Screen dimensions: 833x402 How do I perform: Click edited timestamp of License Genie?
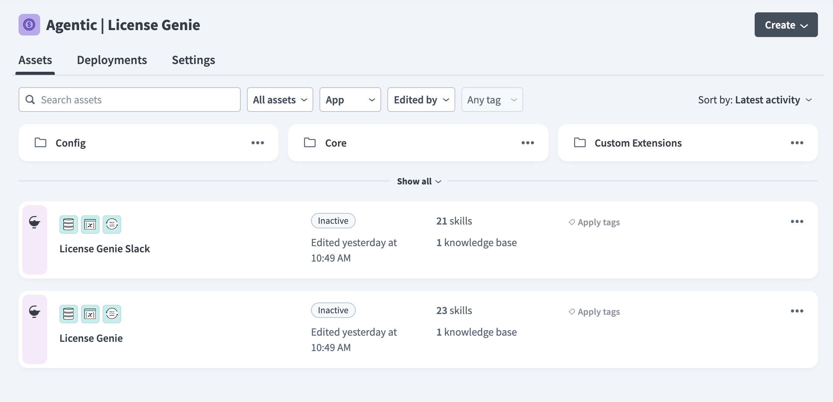tap(354, 340)
